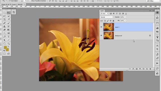Open the Opacity slider dropdown
Viewport: 161px width, 91px height.
coord(125,17)
